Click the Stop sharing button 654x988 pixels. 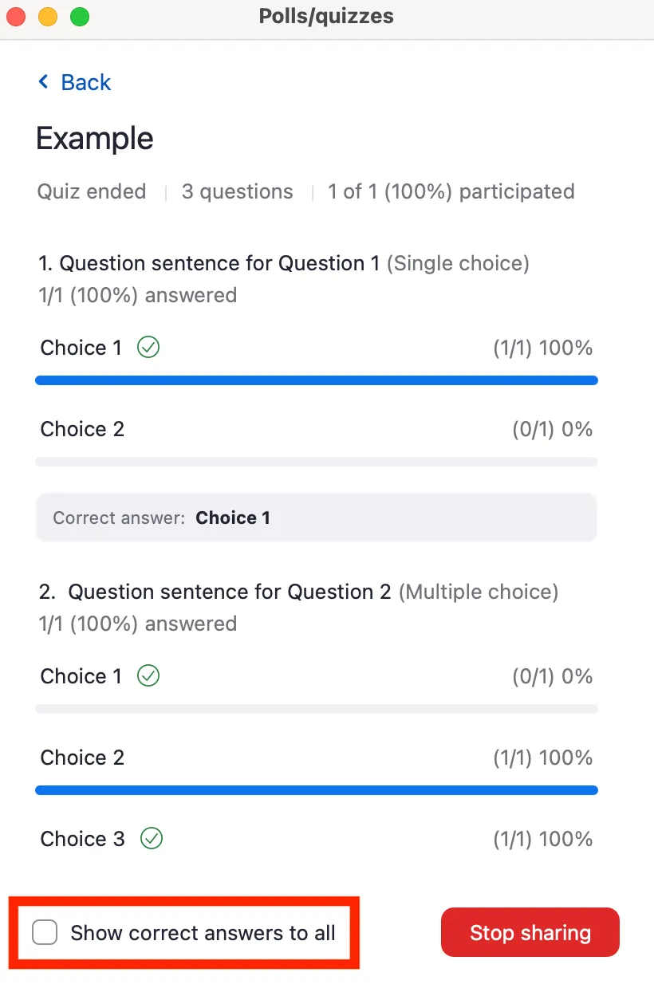[x=530, y=932]
